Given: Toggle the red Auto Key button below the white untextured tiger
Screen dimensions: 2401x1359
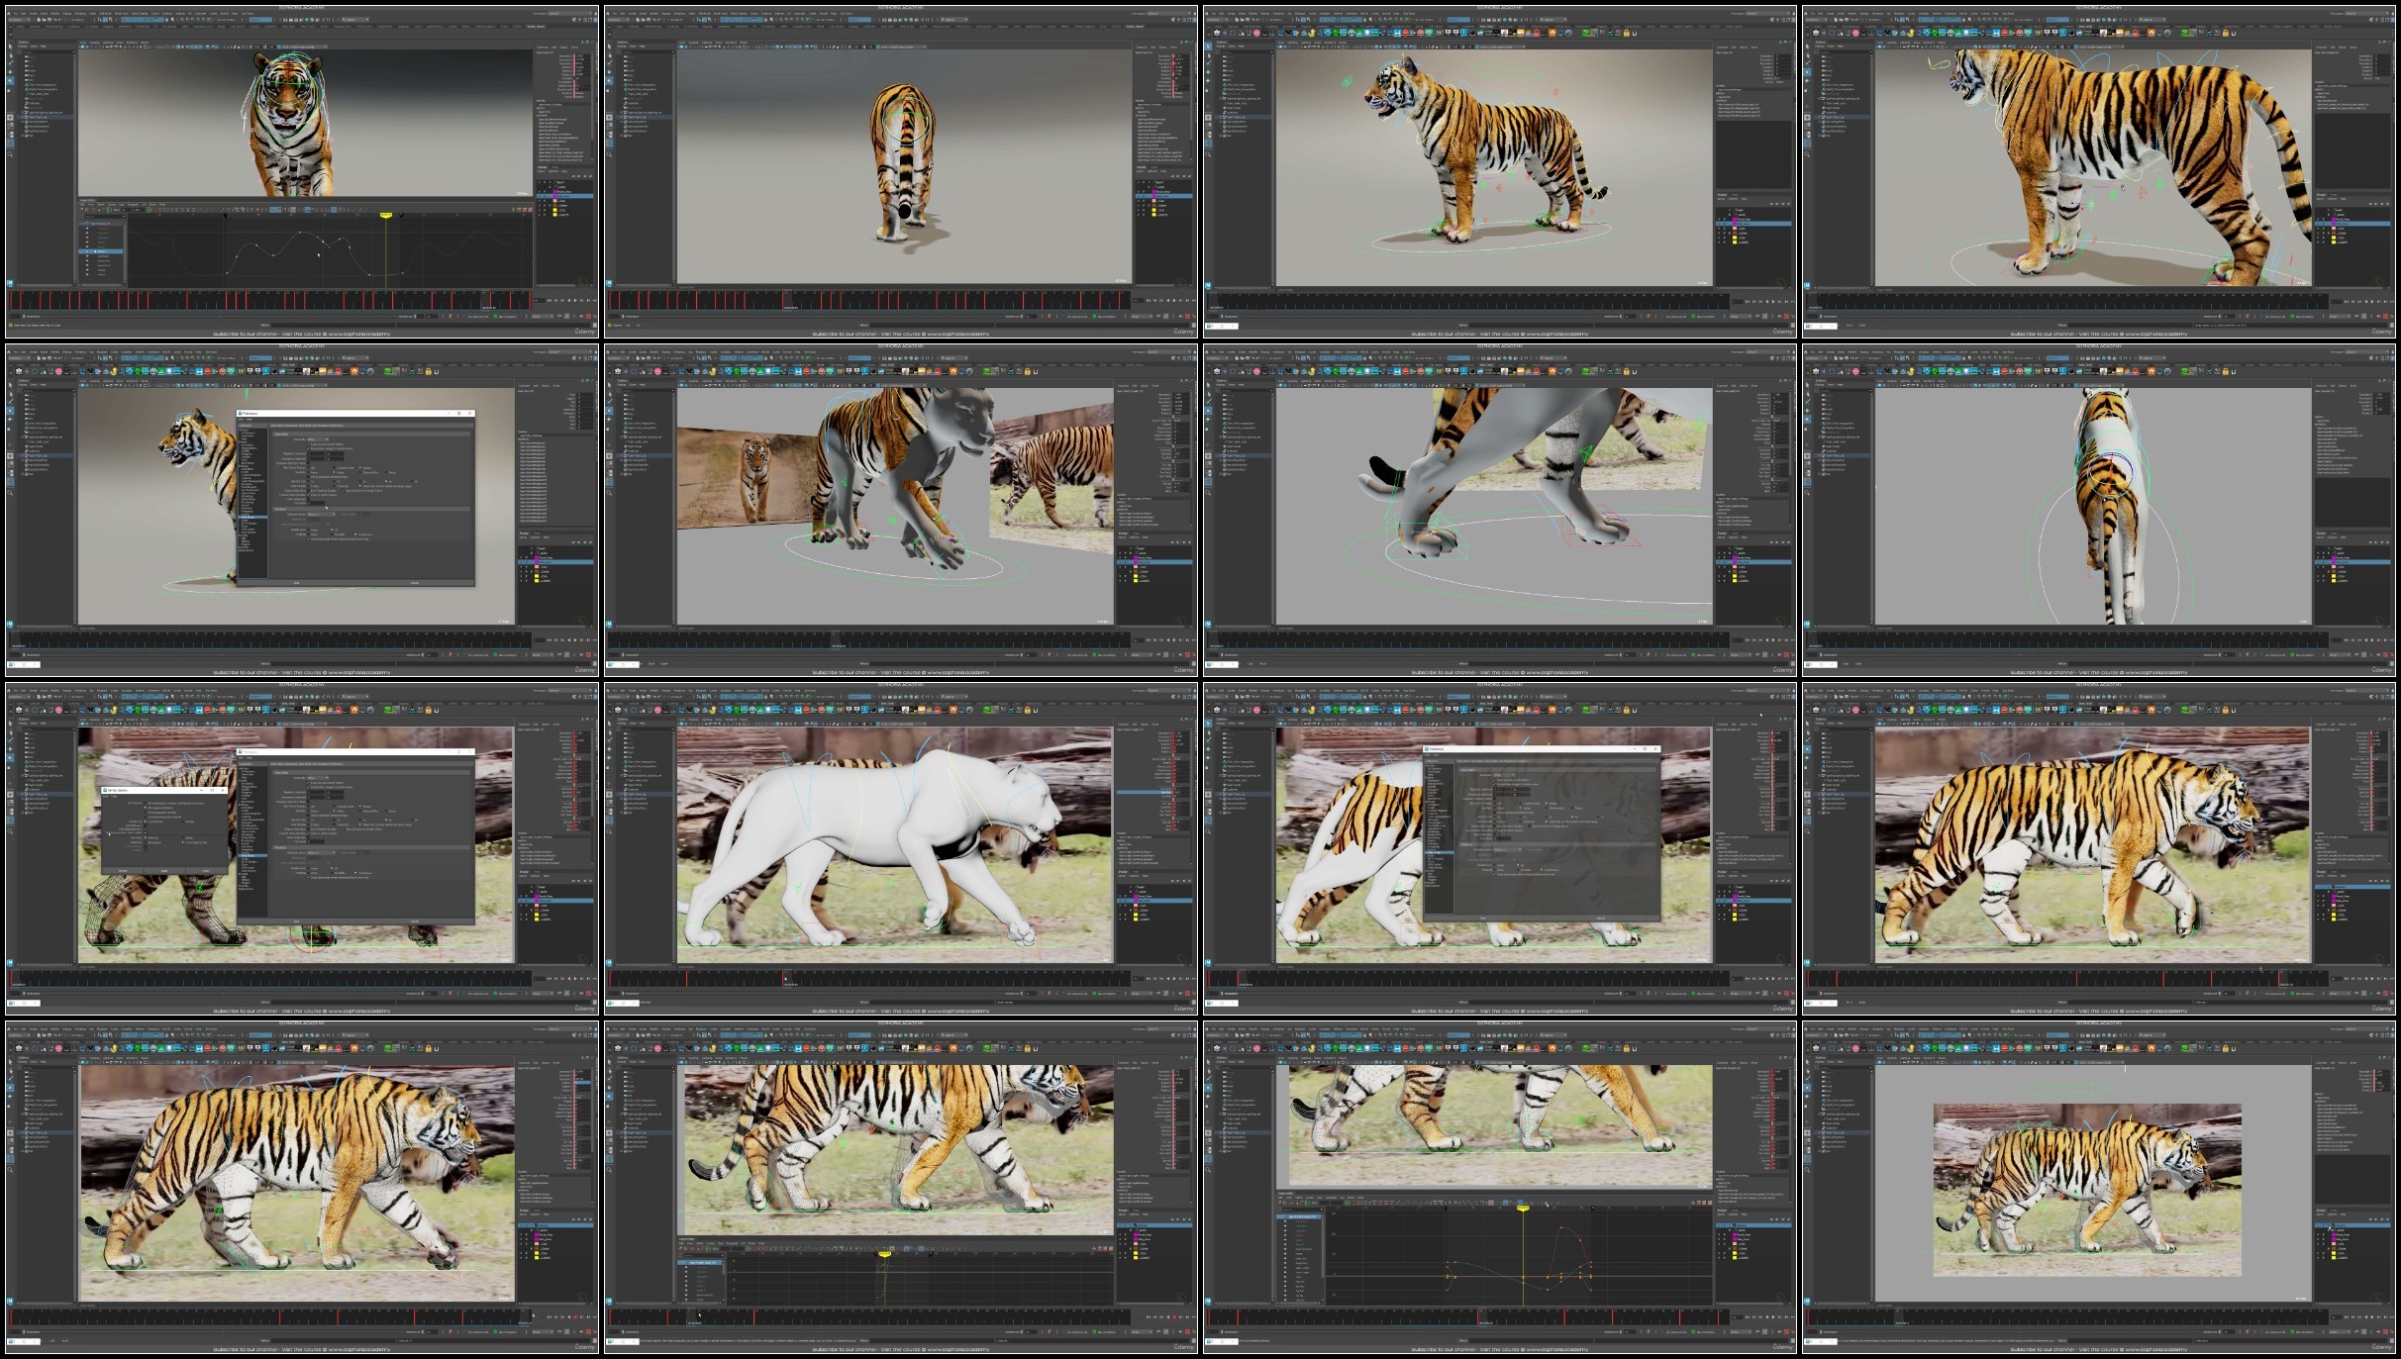Looking at the screenshot, I should click(x=1188, y=993).
